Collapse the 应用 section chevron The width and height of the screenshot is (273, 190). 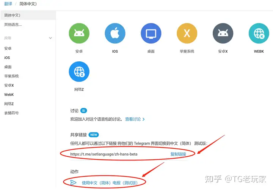tap(50, 38)
